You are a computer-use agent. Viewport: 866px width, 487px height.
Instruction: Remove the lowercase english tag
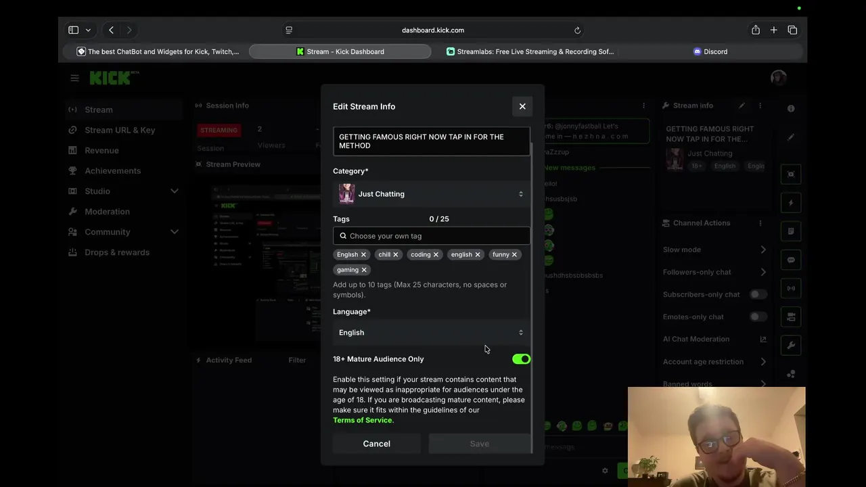(x=478, y=254)
